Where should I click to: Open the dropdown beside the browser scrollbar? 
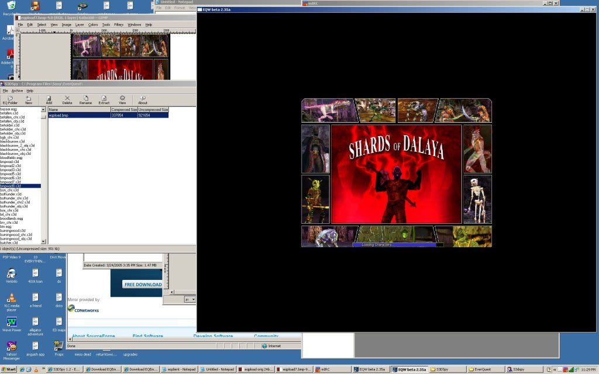190,300
